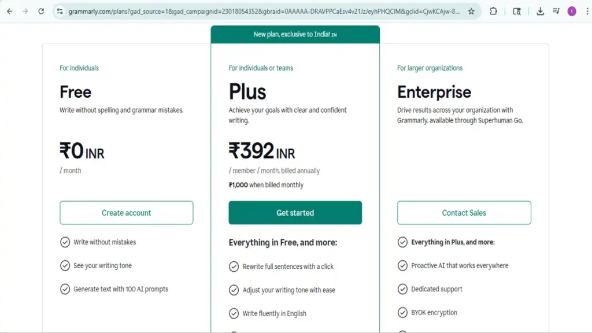Click the checkmark beside Dedicated support
Screen dimensions: 592x333
tap(403, 289)
